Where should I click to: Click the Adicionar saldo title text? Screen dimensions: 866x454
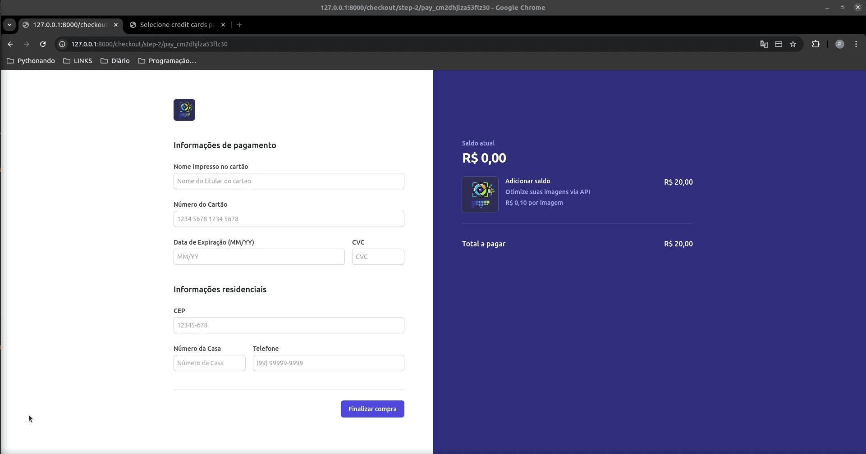[528, 181]
